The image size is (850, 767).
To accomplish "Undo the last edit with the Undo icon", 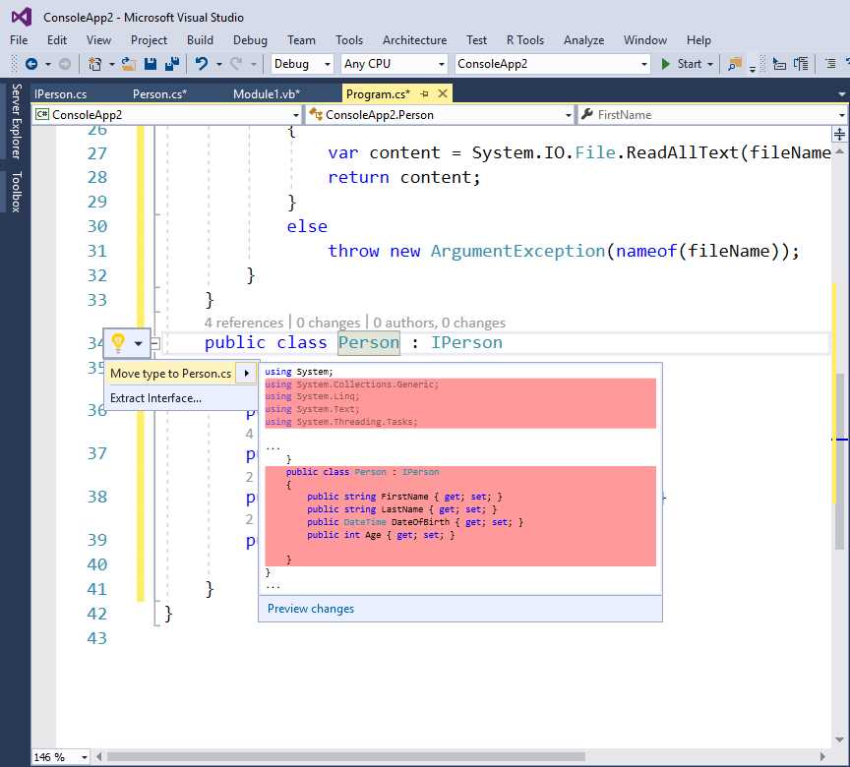I will tap(203, 63).
